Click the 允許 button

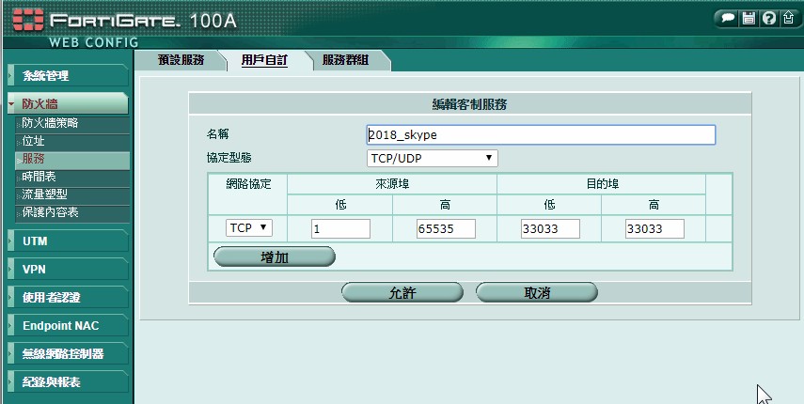coord(402,292)
